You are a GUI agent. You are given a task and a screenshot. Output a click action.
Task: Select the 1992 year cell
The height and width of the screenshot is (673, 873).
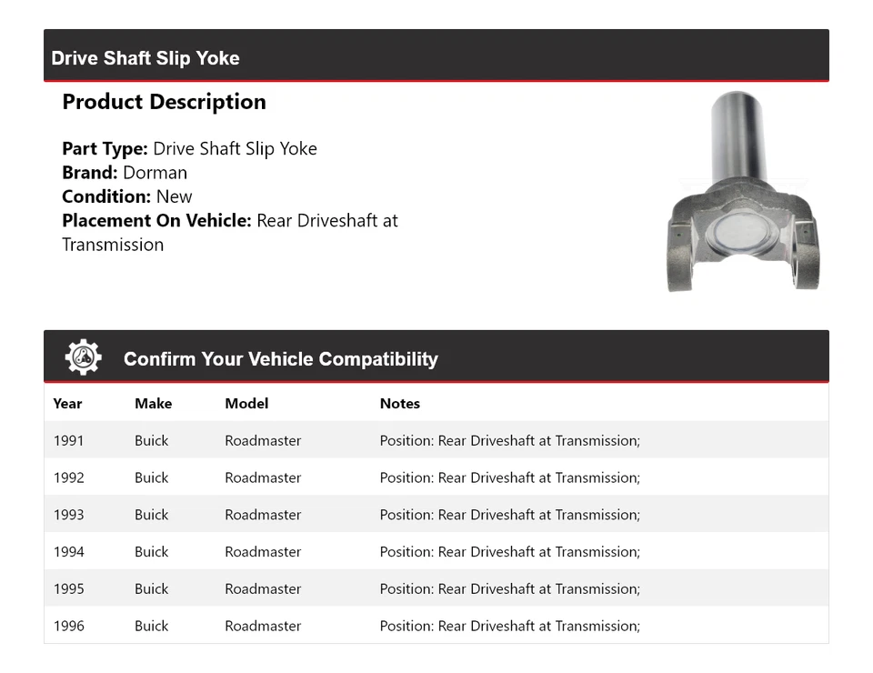coord(68,478)
